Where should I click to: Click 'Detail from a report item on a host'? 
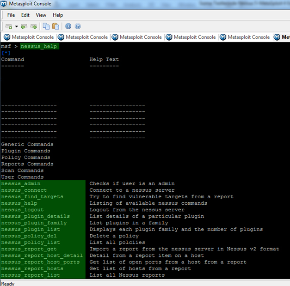pos(147,256)
